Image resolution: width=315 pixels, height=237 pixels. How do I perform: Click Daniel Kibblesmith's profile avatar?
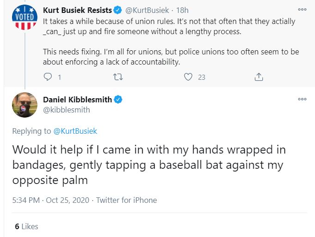coord(24,105)
